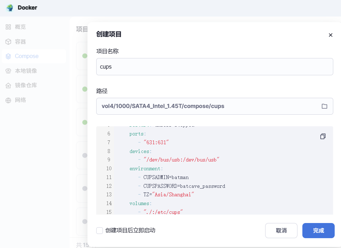Click the /dev/bus/usb device mapping line
Screen dimensions: 341x248
(179, 160)
